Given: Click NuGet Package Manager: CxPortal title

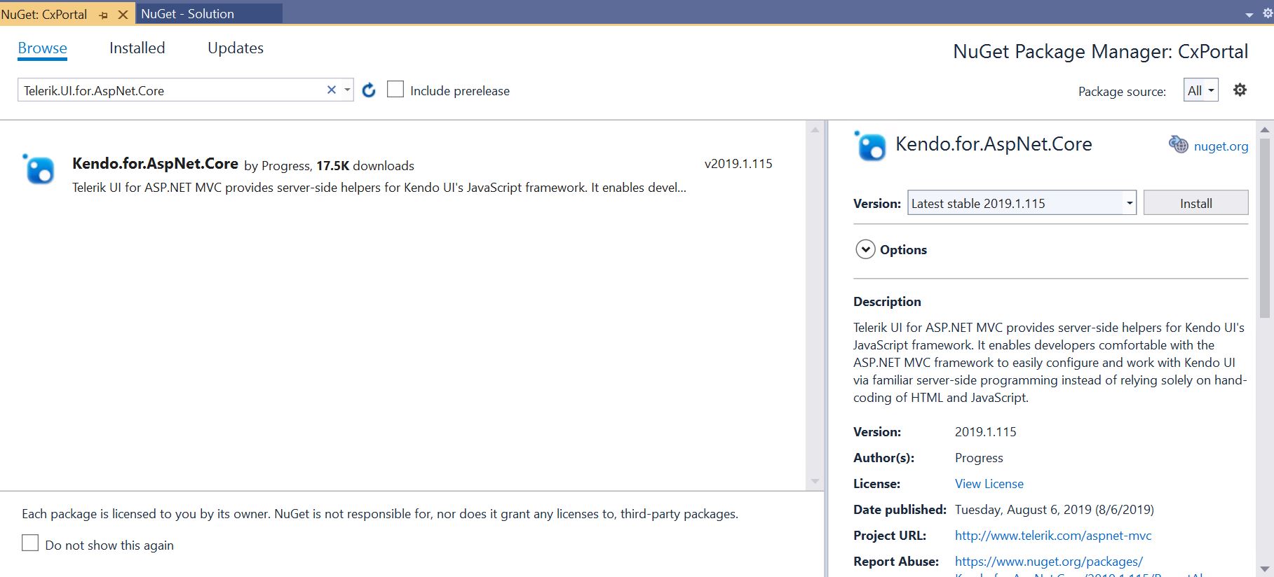Looking at the screenshot, I should click(1100, 52).
